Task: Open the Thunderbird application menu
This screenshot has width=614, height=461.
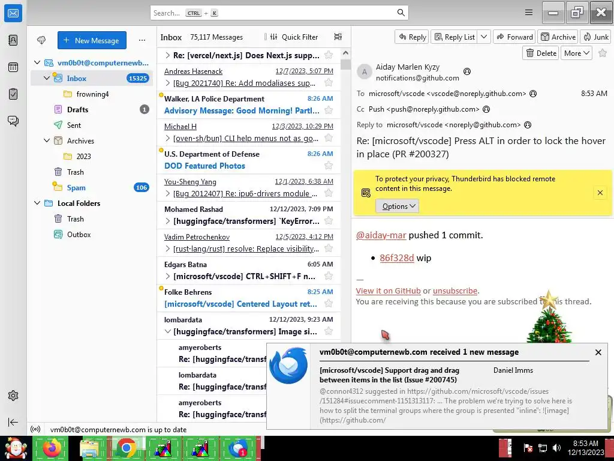Action: [x=529, y=13]
